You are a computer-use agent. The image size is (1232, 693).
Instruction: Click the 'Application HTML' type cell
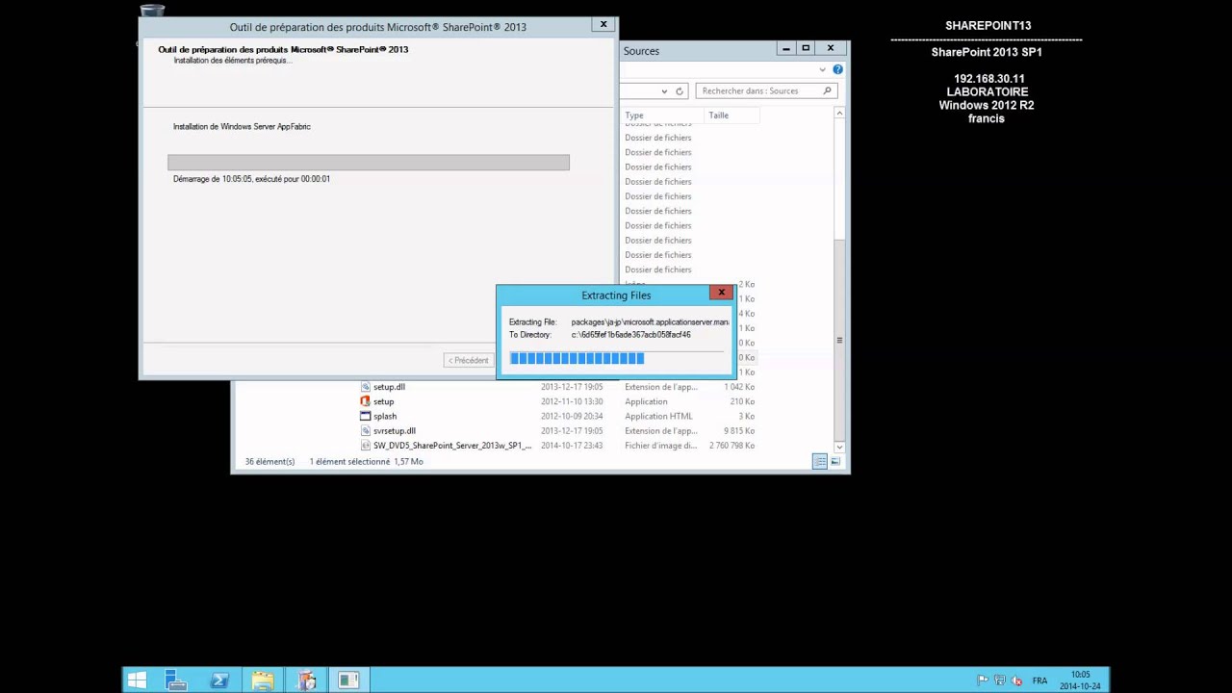click(x=658, y=416)
